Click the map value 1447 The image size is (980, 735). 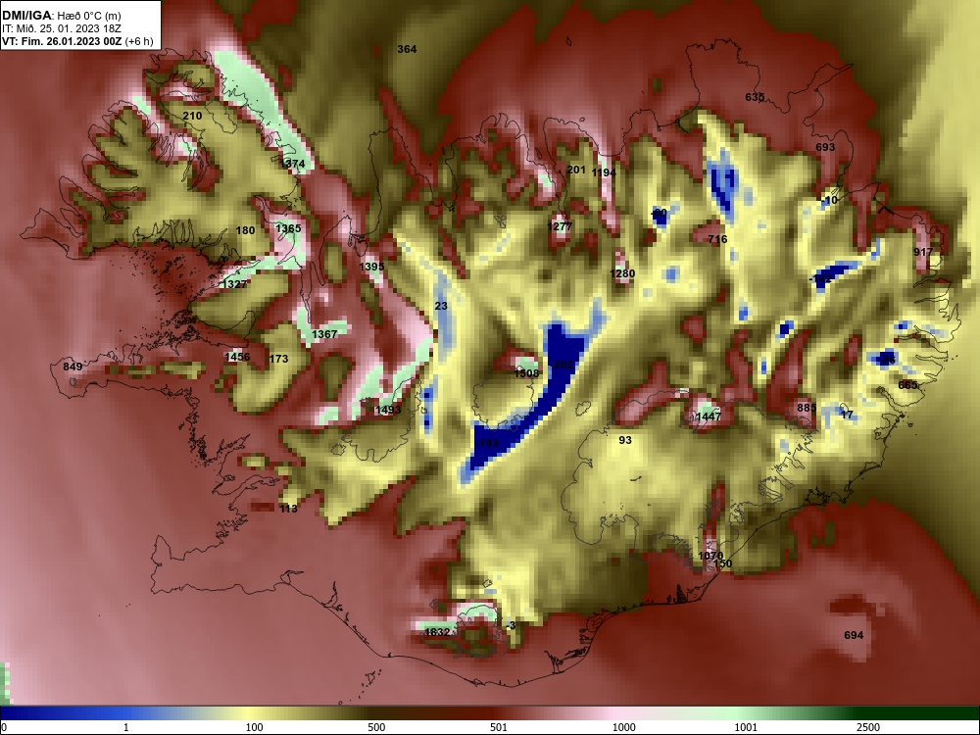pyautogui.click(x=709, y=416)
